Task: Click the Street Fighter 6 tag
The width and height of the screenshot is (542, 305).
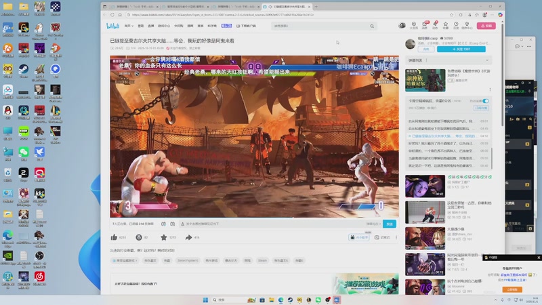Action: tap(188, 260)
